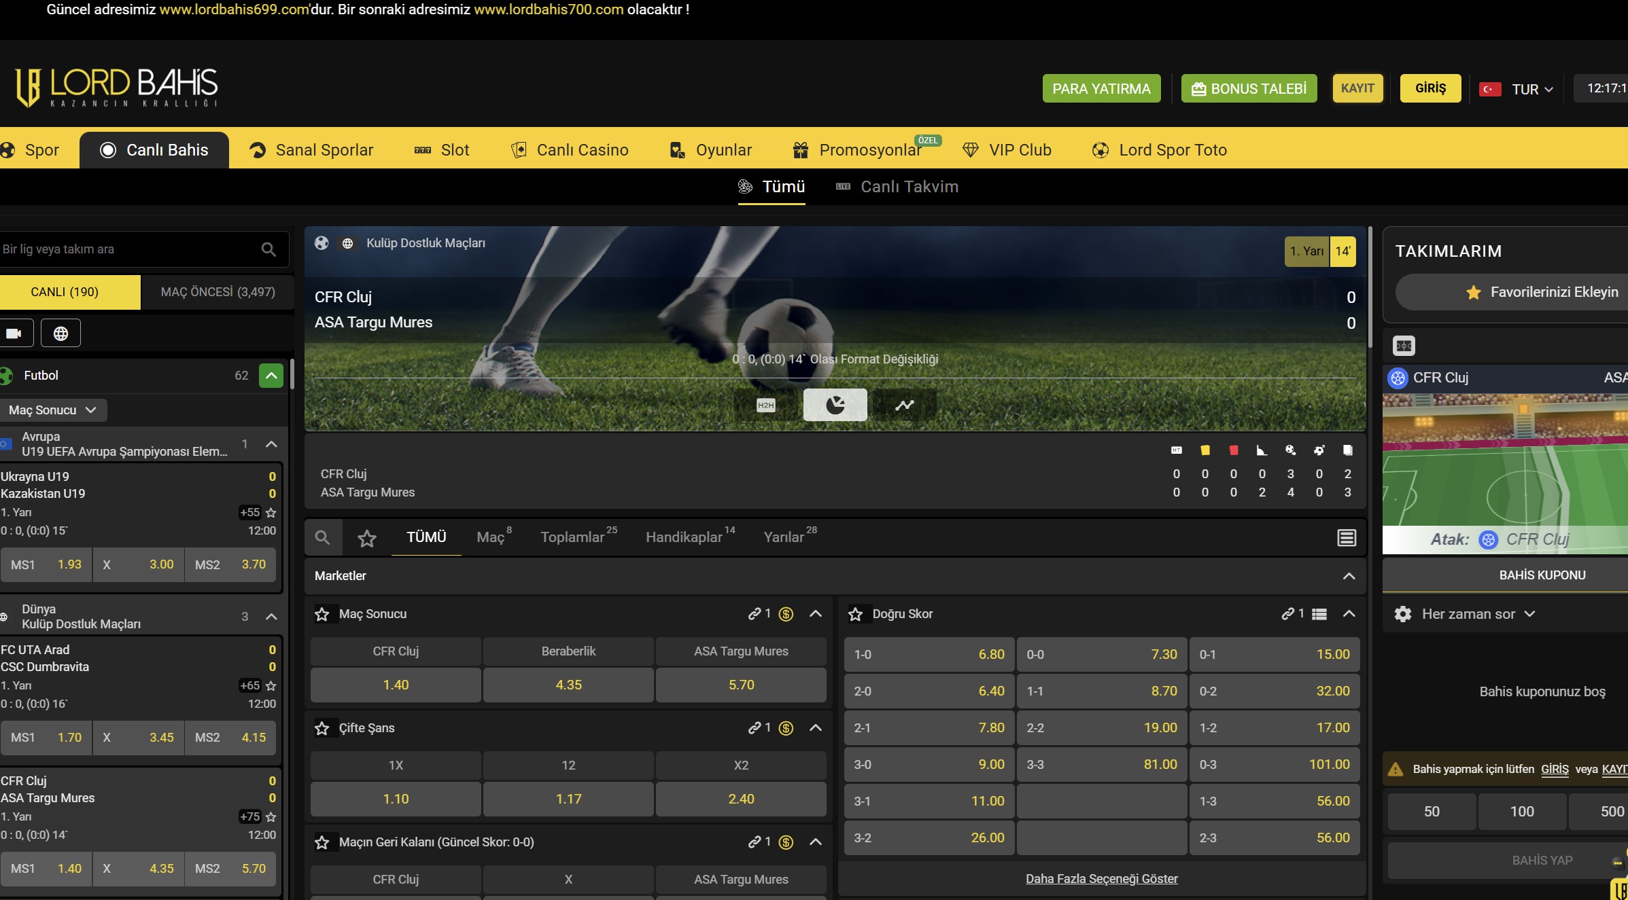
Task: Open the Maç Sonucu dropdown in sidebar
Action: [x=52, y=410]
